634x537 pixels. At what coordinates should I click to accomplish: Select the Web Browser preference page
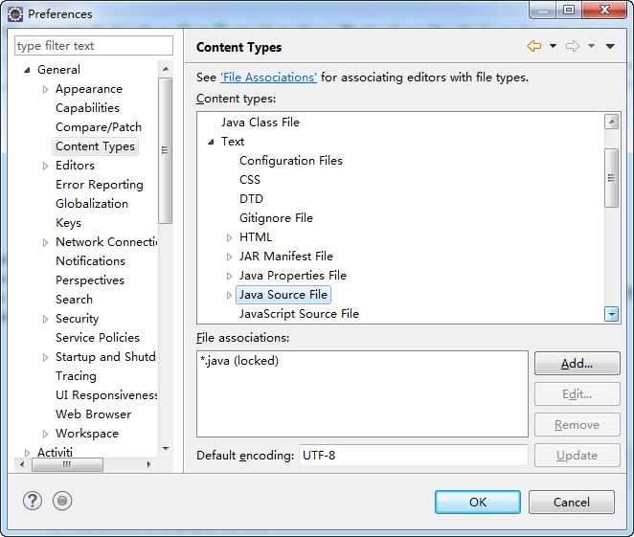[x=93, y=414]
